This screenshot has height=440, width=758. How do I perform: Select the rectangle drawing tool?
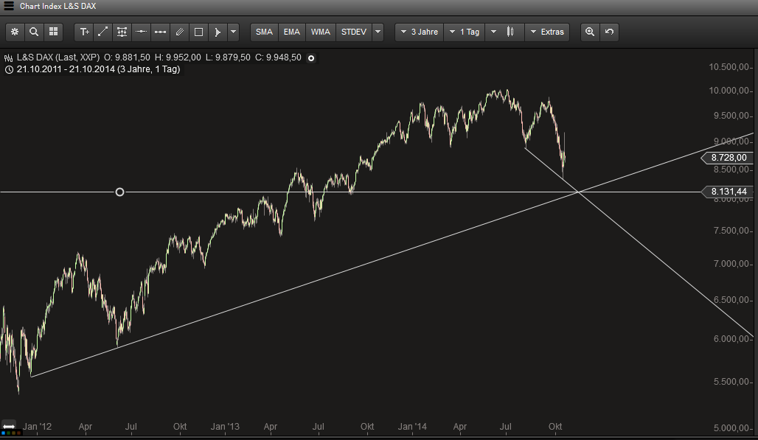click(x=198, y=32)
